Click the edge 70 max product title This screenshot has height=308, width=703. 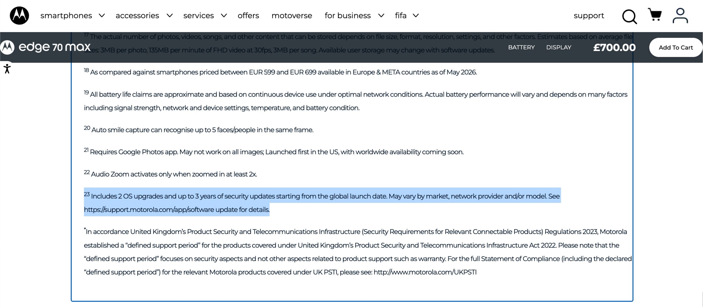pos(55,47)
